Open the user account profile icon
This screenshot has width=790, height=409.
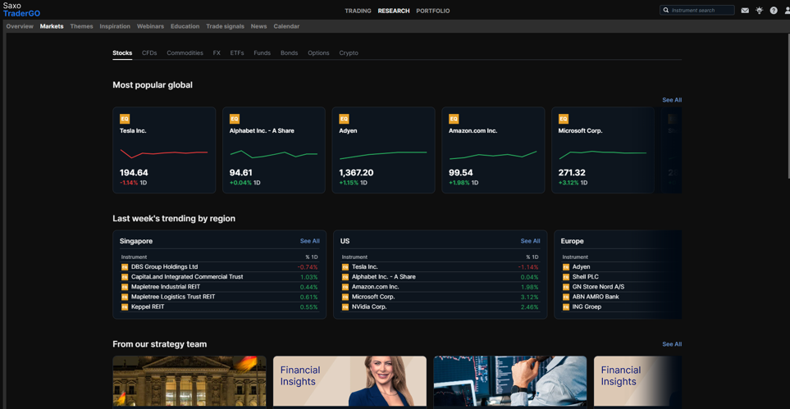coord(787,11)
